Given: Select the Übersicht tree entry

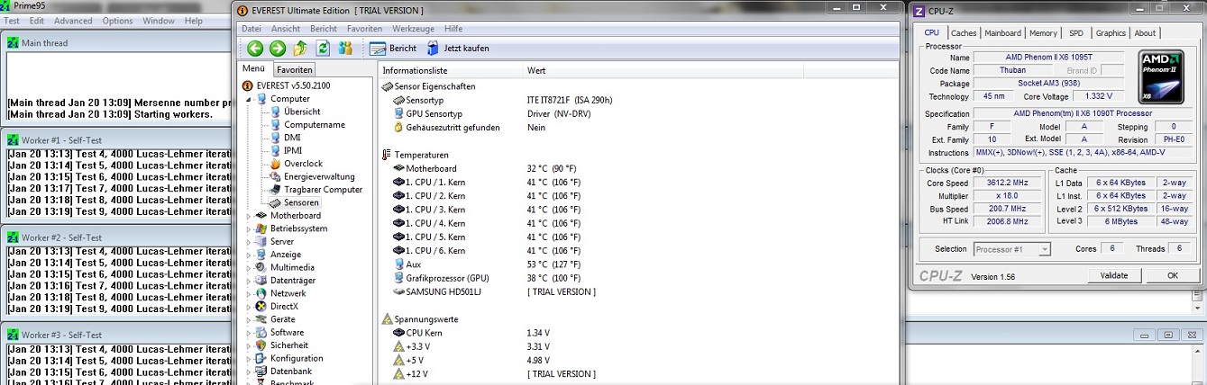Looking at the screenshot, I should [301, 112].
